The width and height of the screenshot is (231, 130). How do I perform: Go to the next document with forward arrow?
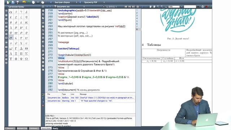(x=50, y=6)
